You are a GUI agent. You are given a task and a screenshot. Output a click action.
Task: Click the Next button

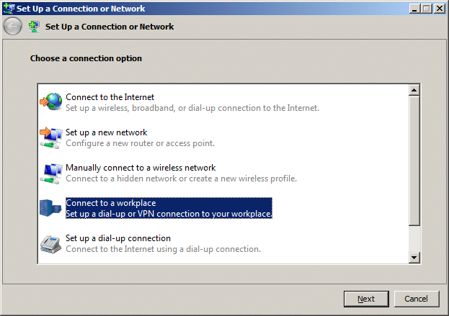tap(366, 299)
